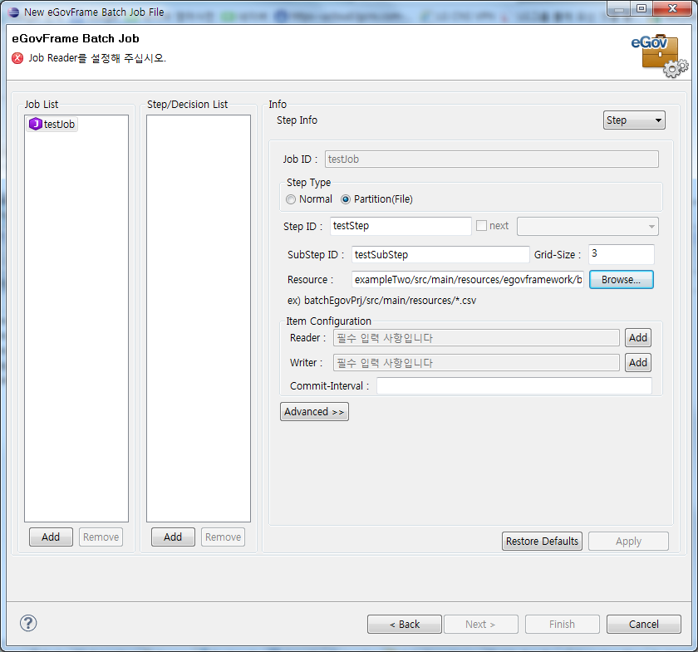Click the Writer text field

click(x=476, y=363)
